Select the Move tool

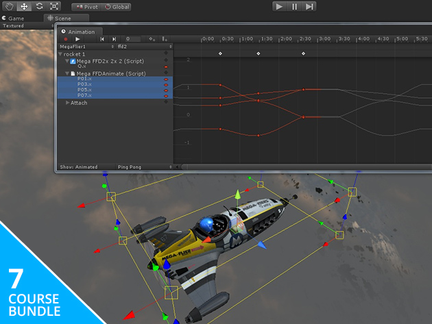(24, 6)
